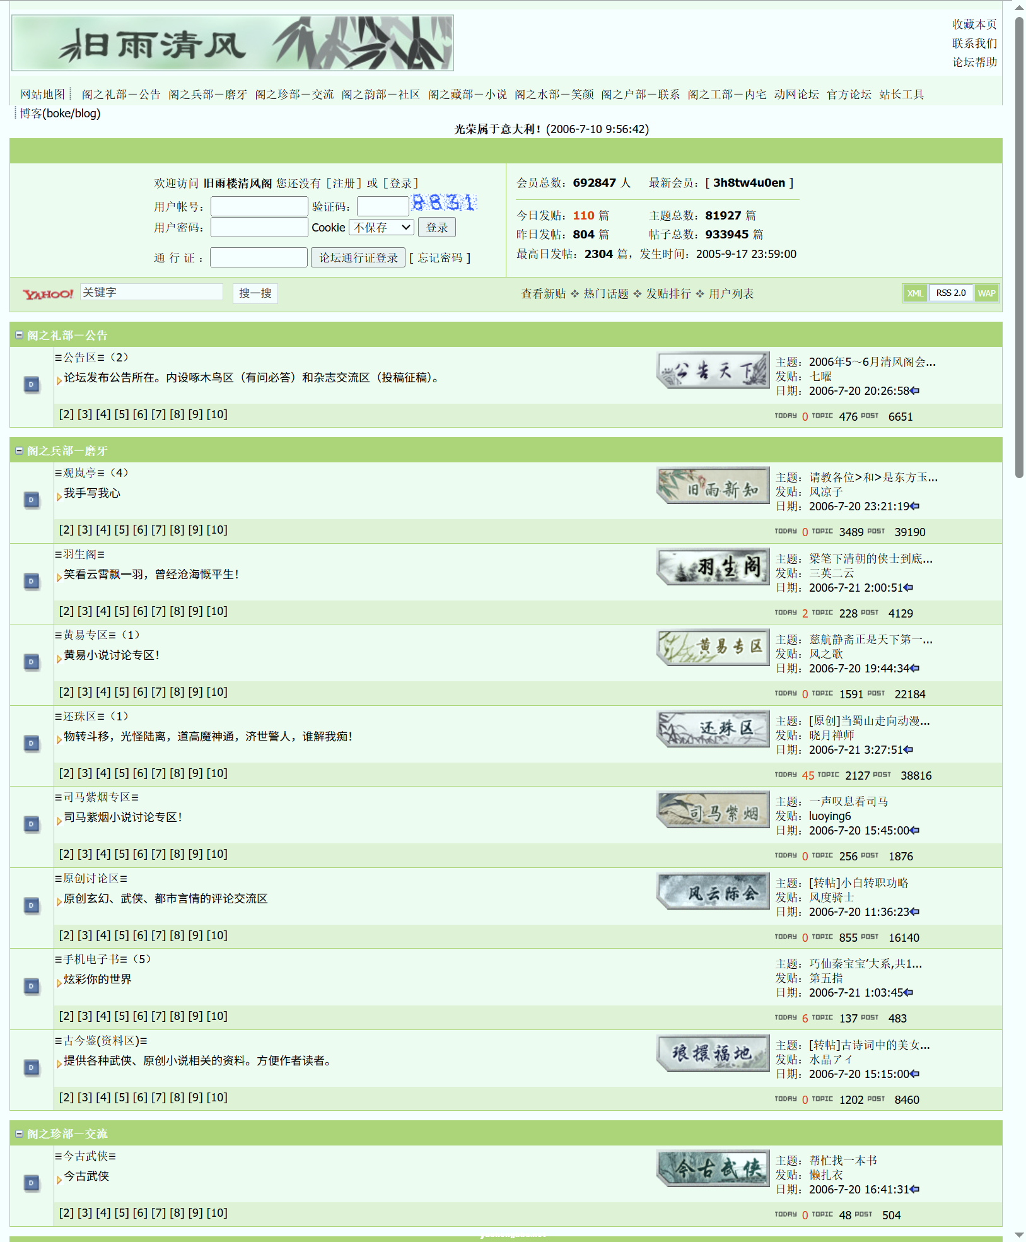Select the XML feed icon
1026x1242 pixels.
[915, 293]
